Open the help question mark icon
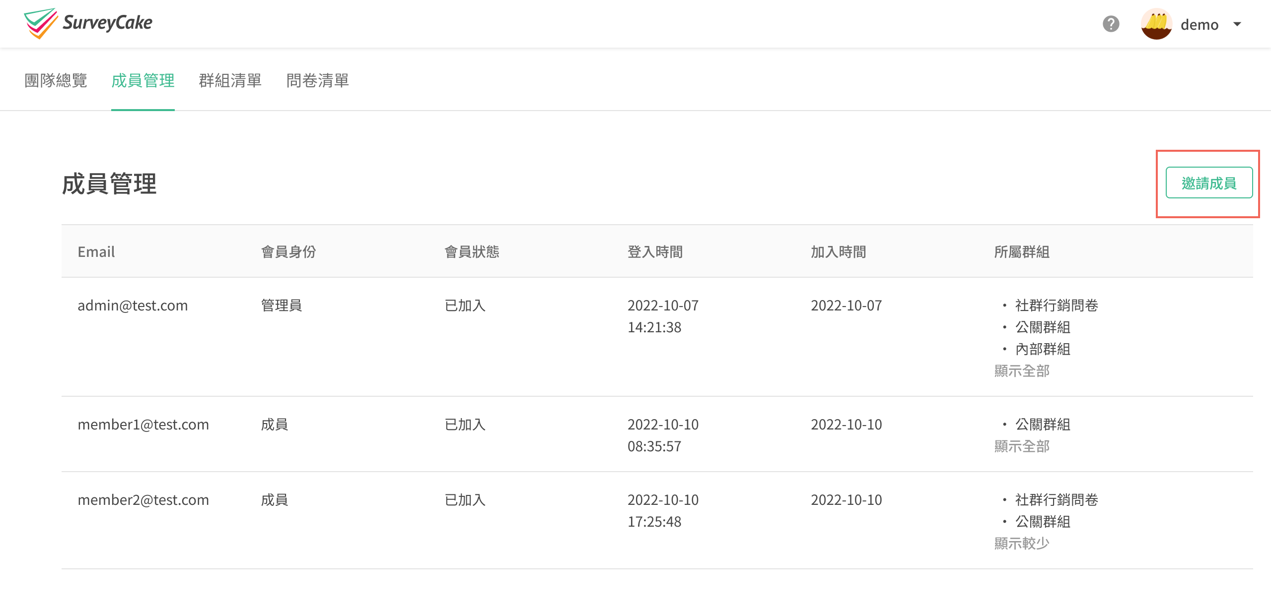Viewport: 1271px width, 610px height. [x=1111, y=24]
